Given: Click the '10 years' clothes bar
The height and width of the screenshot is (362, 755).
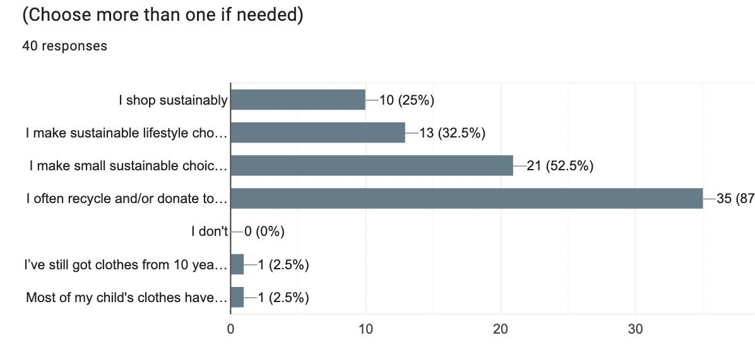Looking at the screenshot, I should click(x=237, y=264).
